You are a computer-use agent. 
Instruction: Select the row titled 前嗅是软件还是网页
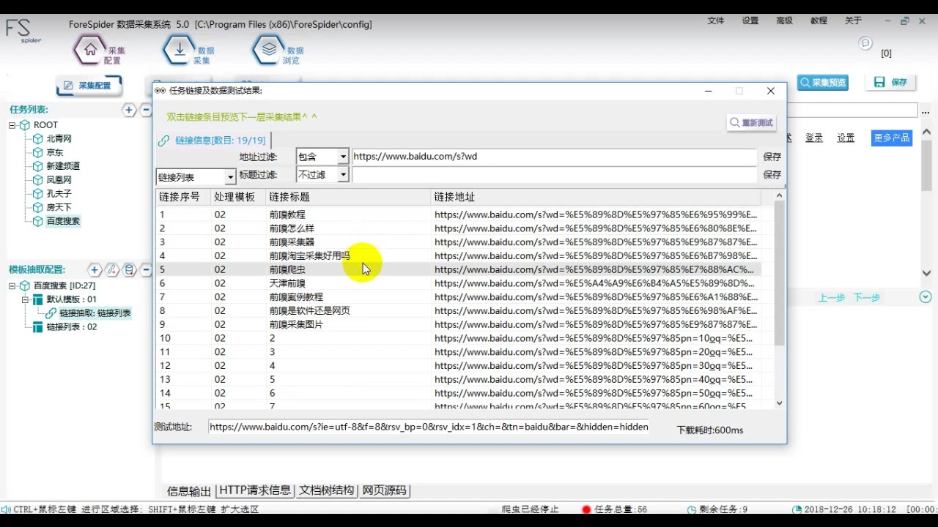[459, 310]
